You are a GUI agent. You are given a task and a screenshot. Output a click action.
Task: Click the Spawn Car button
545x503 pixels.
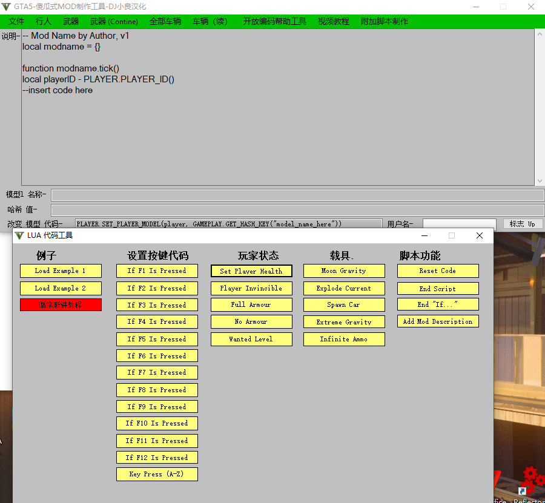click(x=344, y=305)
